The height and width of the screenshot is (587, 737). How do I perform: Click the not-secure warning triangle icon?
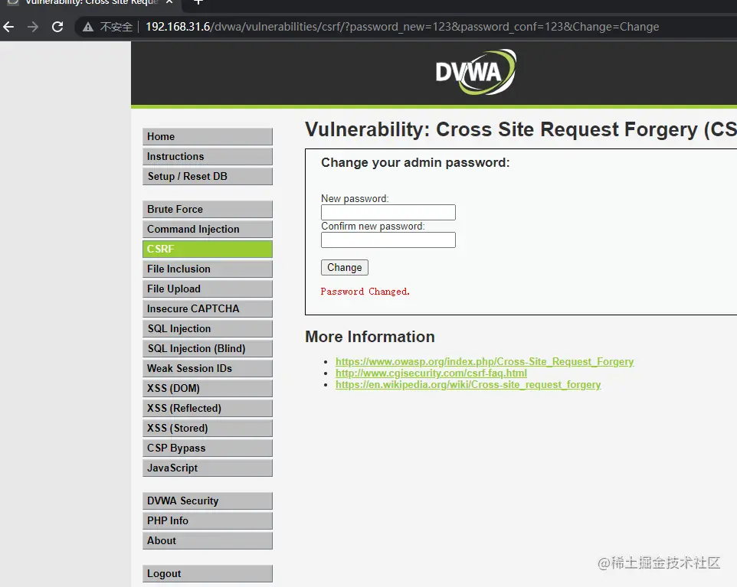coord(88,28)
